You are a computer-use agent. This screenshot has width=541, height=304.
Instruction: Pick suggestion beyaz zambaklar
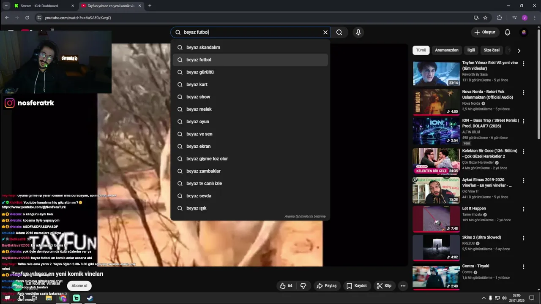point(250,171)
